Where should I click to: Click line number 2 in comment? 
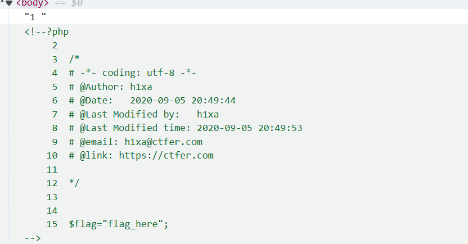coord(55,46)
